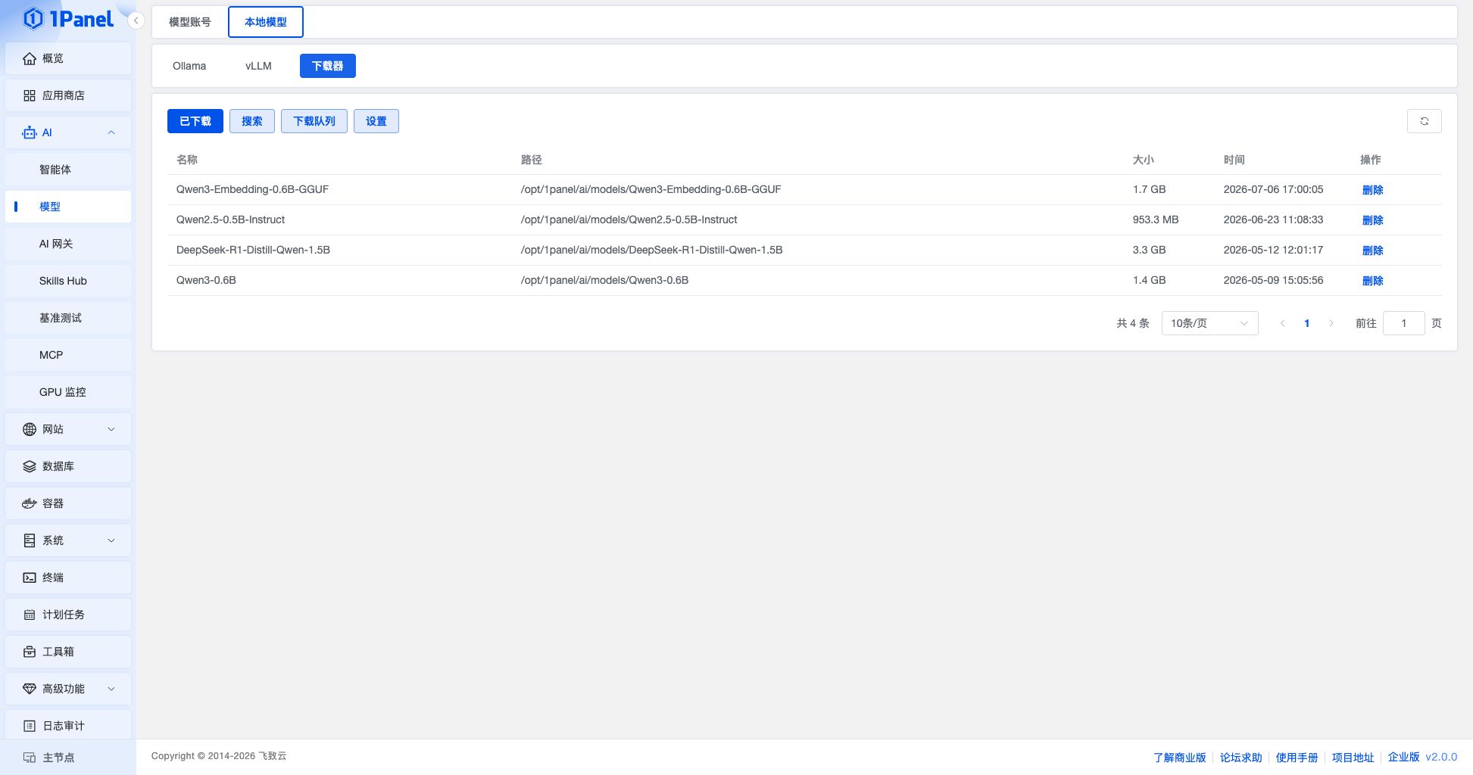Select the vLLM sub-tab
The width and height of the screenshot is (1473, 775).
pyautogui.click(x=258, y=66)
